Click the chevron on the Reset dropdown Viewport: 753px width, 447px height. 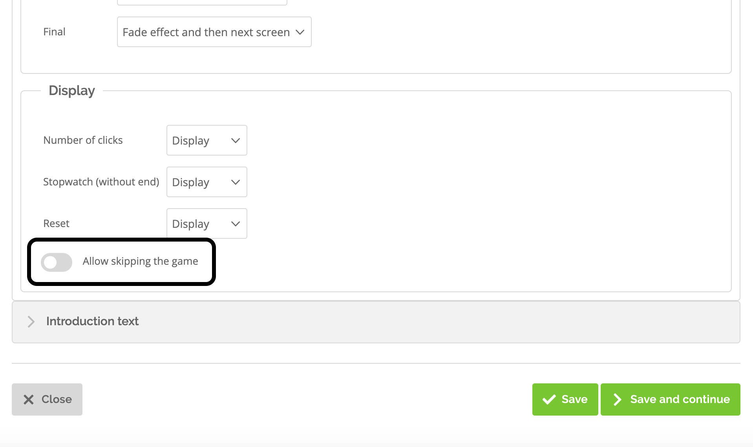coord(235,223)
